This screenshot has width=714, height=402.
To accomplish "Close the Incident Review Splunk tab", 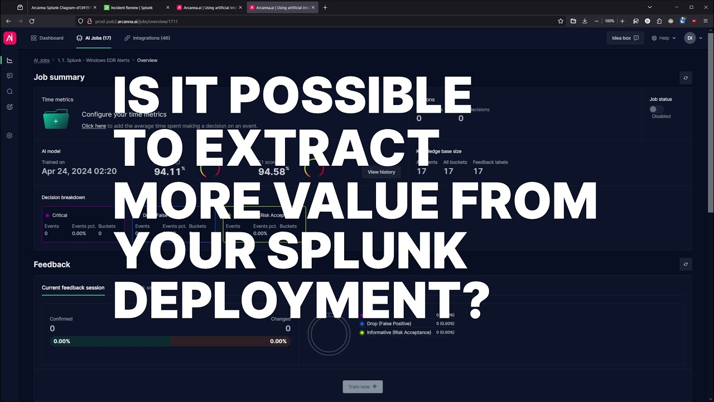I will coord(168,7).
